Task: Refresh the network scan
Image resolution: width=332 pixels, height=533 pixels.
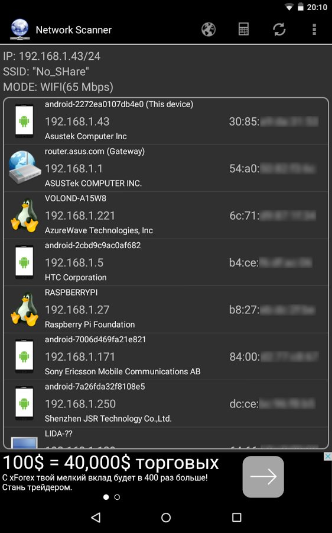Action: (279, 30)
